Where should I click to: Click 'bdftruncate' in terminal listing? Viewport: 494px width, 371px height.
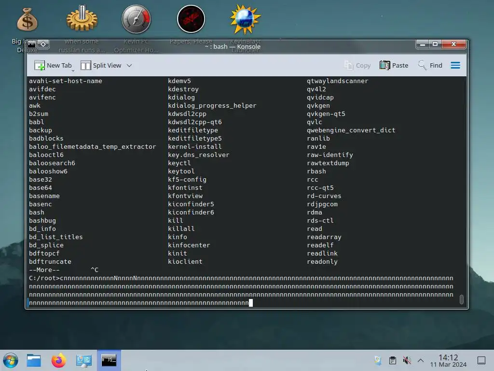point(50,261)
